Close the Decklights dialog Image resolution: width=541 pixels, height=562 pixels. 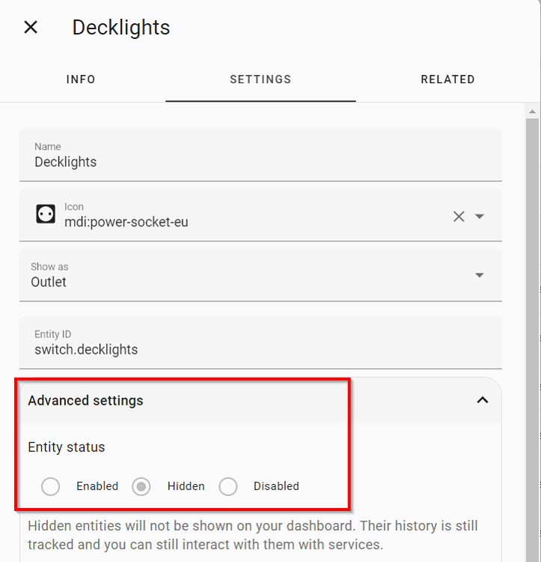coord(31,28)
